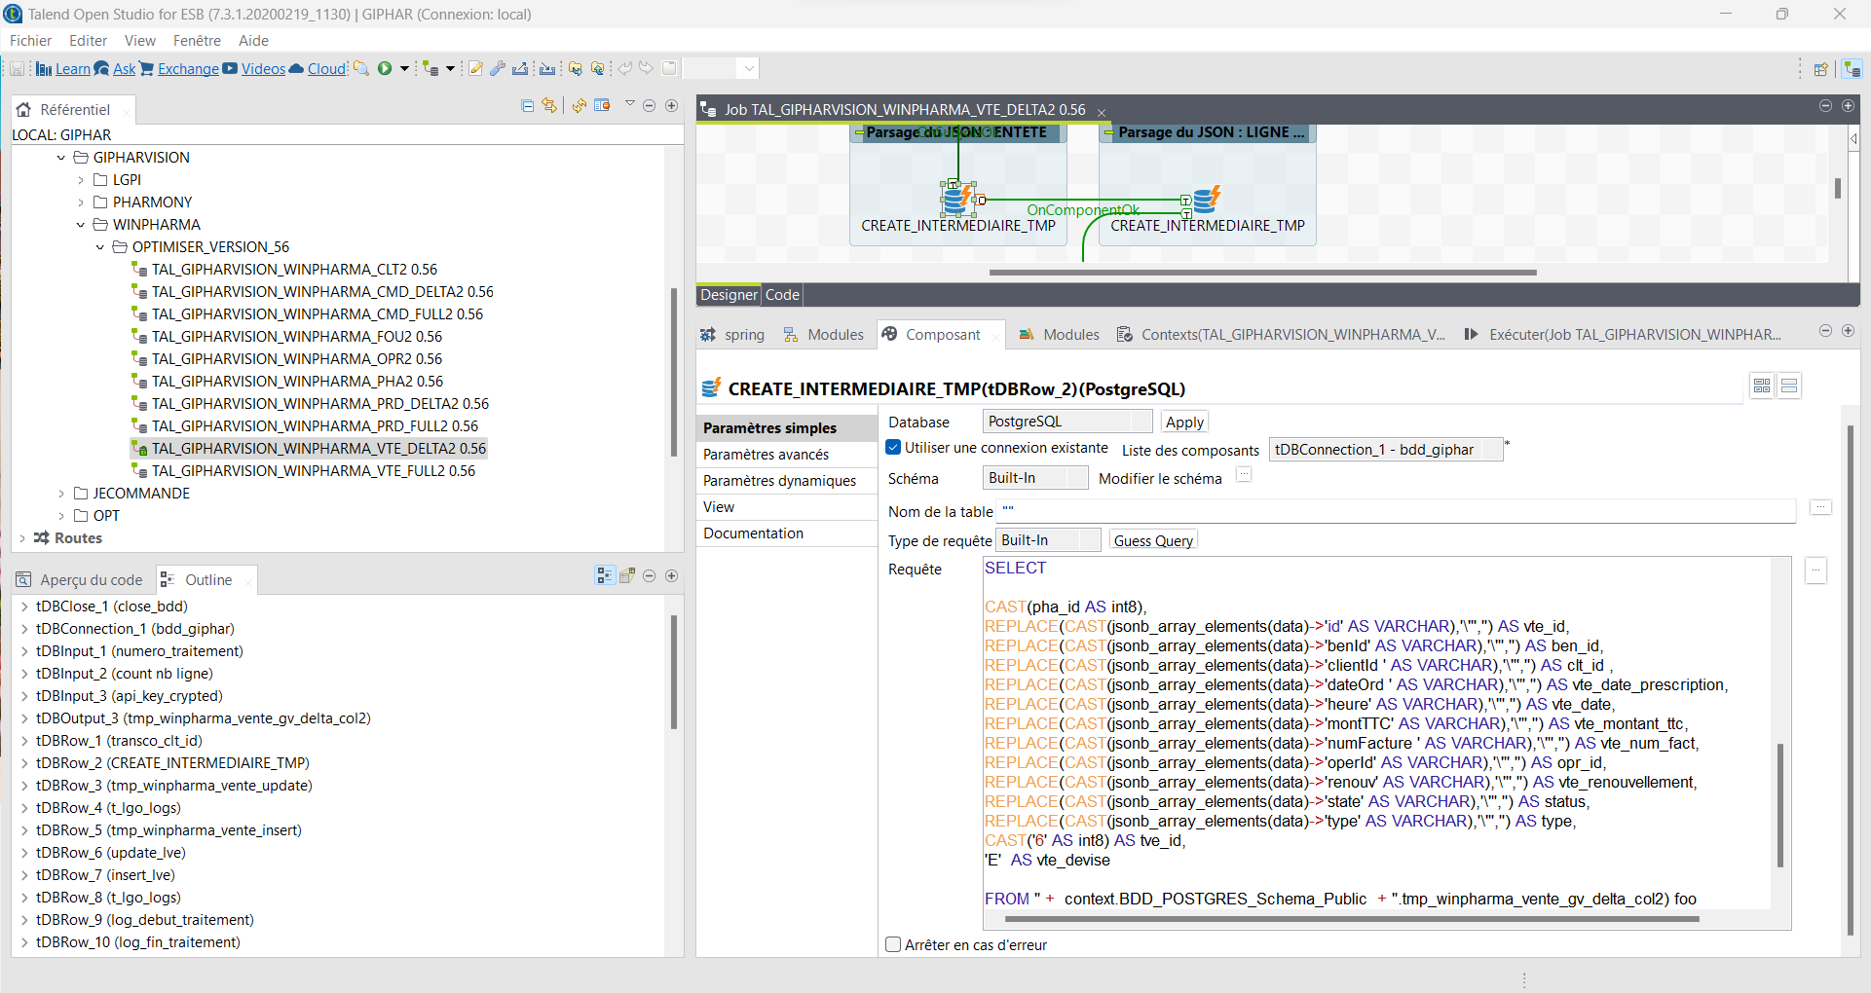Collapse the WINPHARMA folder node
1871x993 pixels.
pyautogui.click(x=81, y=225)
